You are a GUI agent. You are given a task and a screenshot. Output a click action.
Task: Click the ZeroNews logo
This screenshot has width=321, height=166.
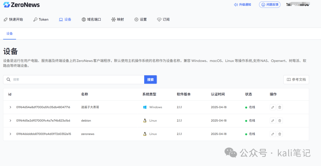21,5
